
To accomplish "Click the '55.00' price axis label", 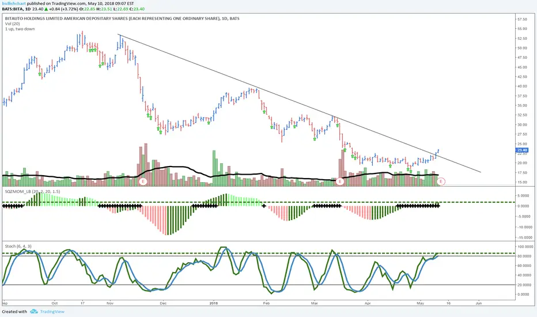I will [523, 29].
